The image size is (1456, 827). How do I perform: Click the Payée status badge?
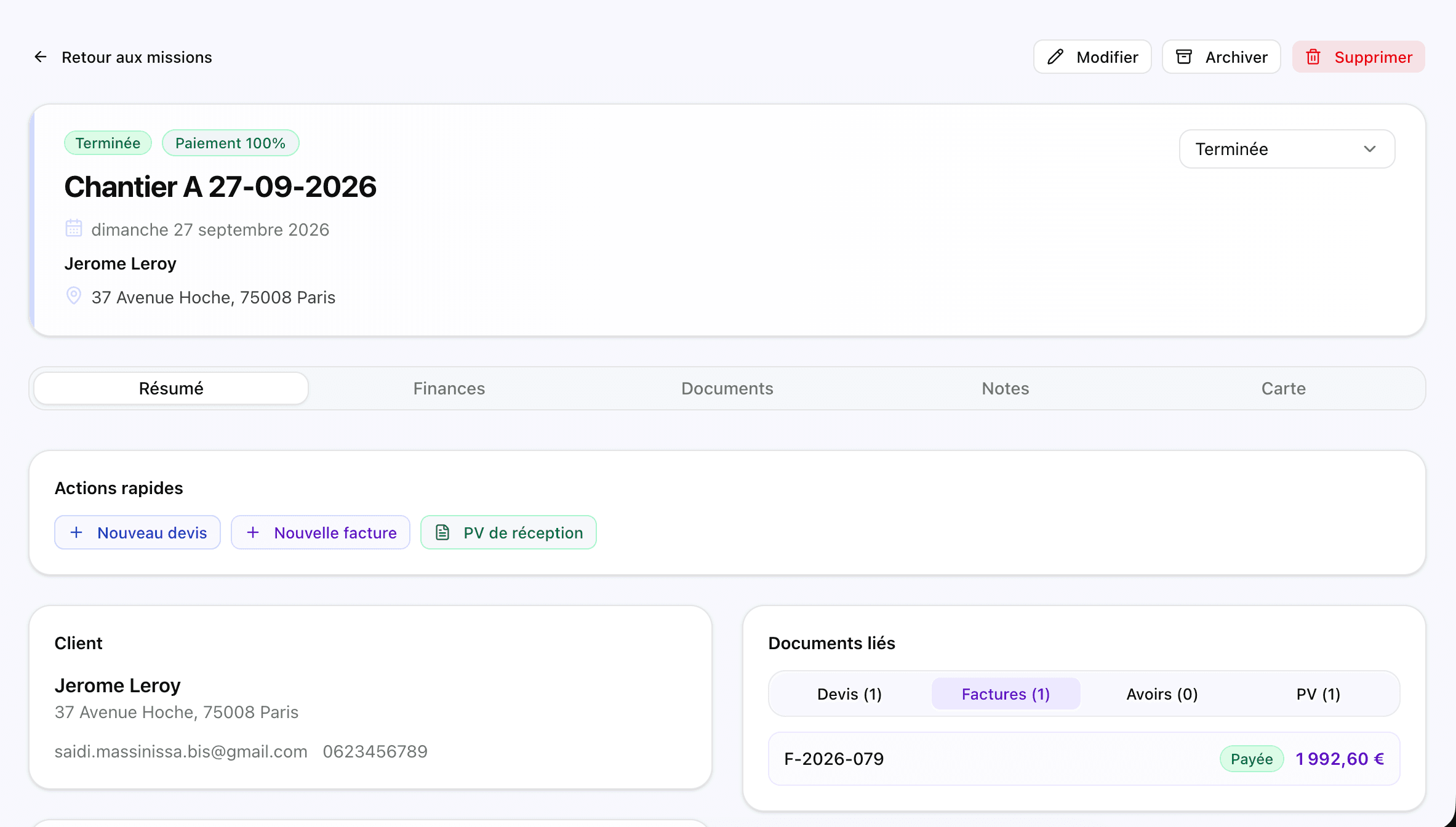1252,759
